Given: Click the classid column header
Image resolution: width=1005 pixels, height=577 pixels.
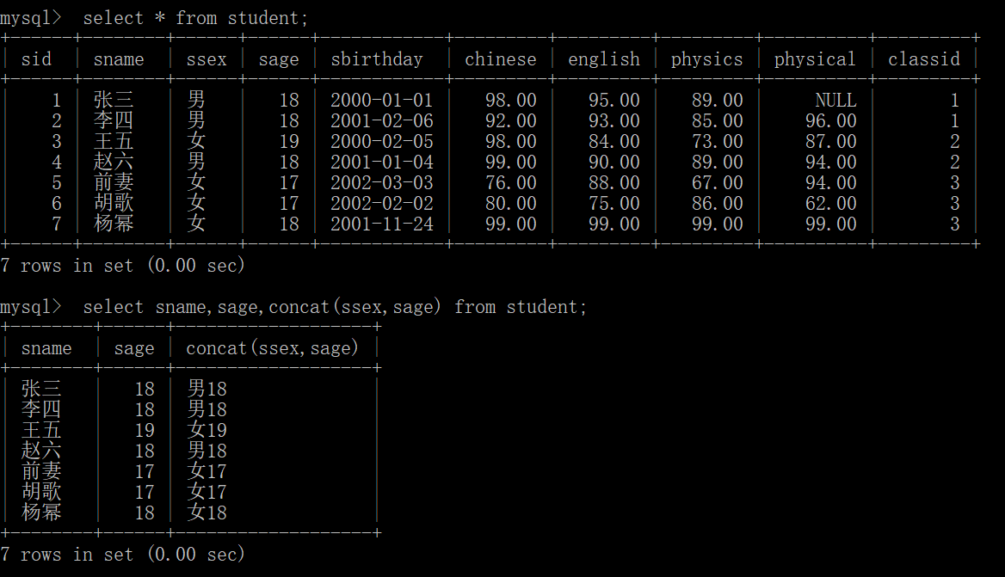Looking at the screenshot, I should coord(923,59).
